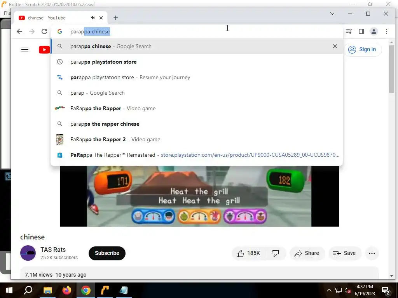Screen dimensions: 398x298
Task: Go back using the browser back arrow
Action: point(19,31)
